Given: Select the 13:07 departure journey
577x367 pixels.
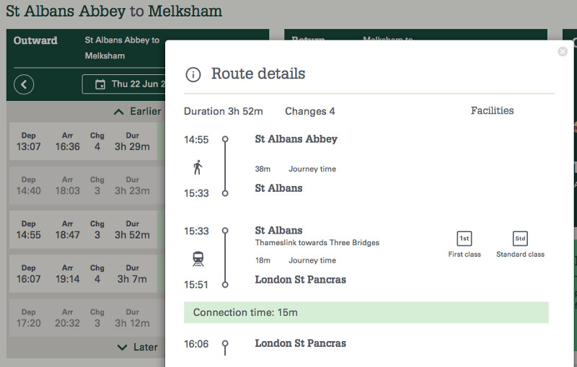Looking at the screenshot, I should click(83, 141).
